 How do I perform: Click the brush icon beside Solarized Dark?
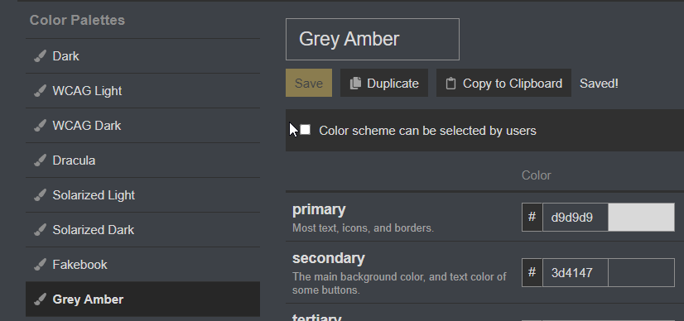point(40,230)
